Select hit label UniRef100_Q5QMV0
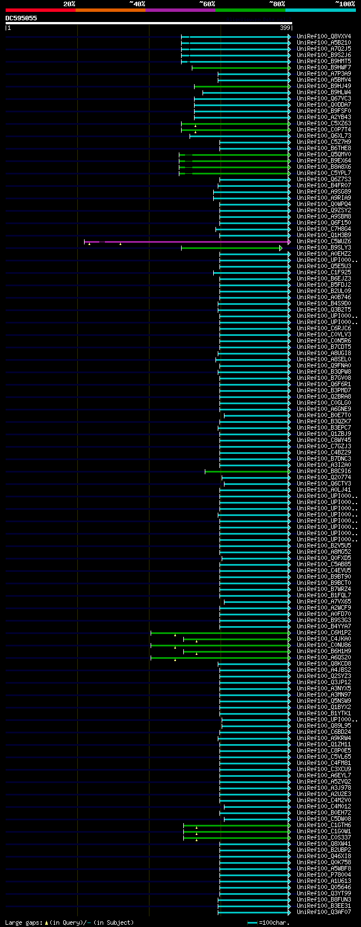The height and width of the screenshot is (927, 361). coord(324,154)
